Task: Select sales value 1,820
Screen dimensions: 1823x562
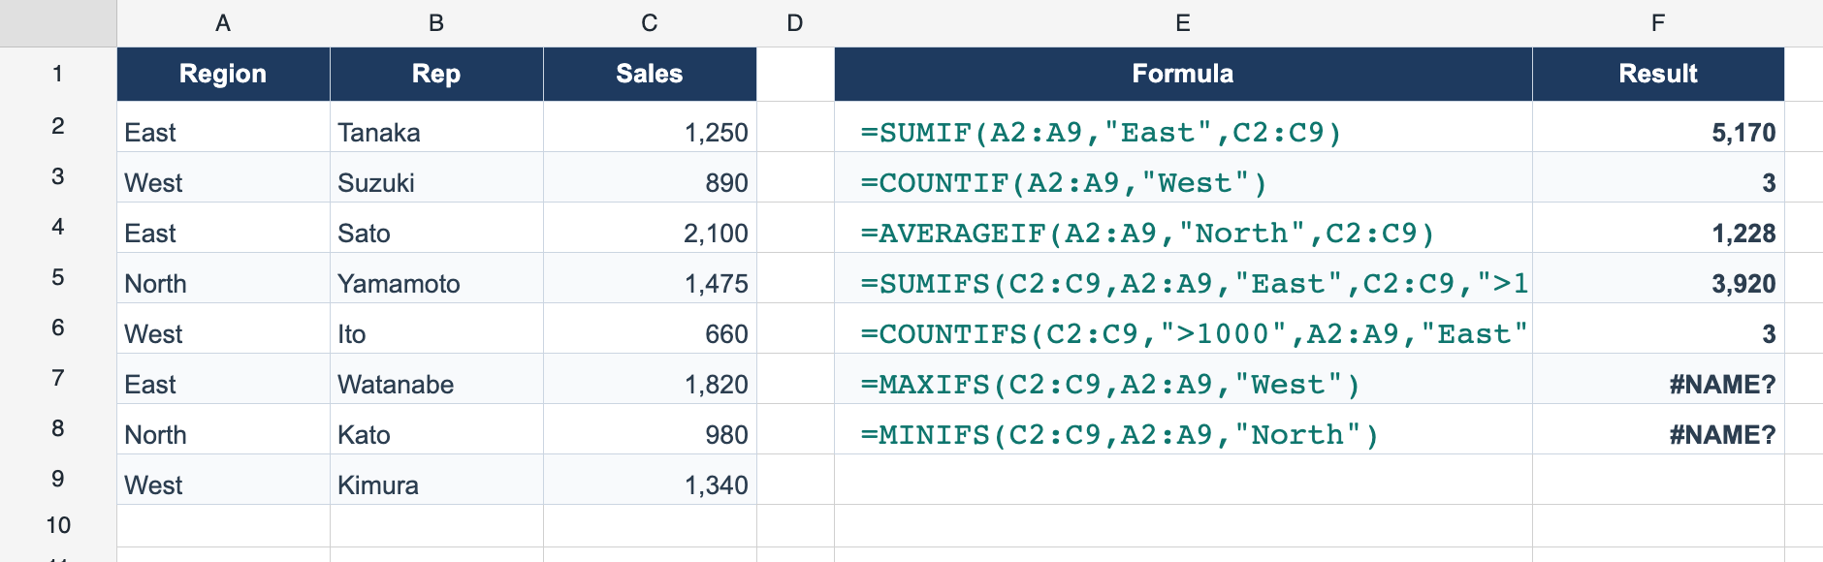Action: pos(650,379)
